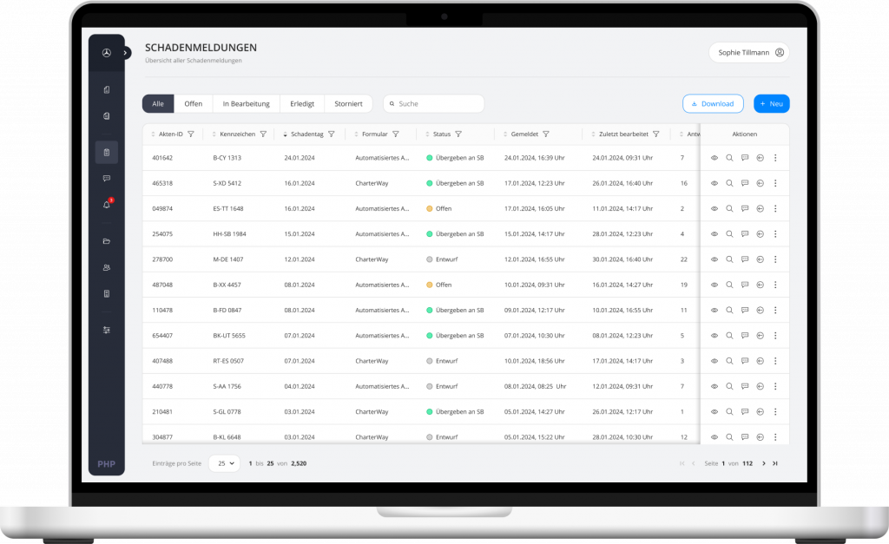Click magnifier icon in row 465318
Viewport: 889px width, 544px height.
tap(729, 183)
